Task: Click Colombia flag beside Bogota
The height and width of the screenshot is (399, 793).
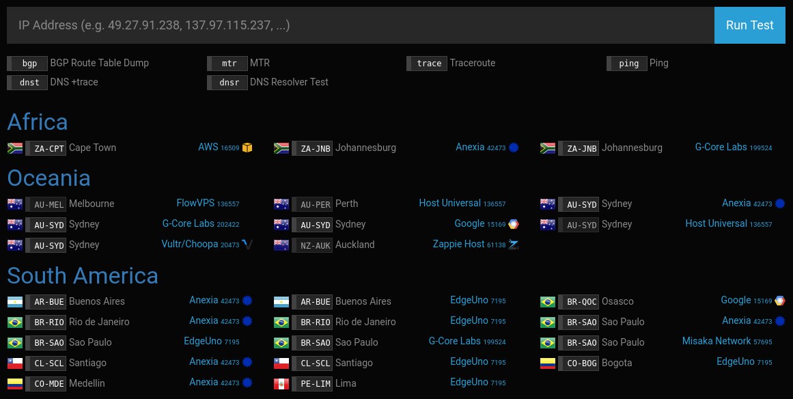Action: (x=548, y=363)
